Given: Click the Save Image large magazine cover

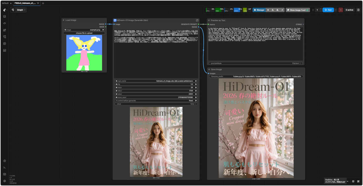Looking at the screenshot, I should (x=256, y=128).
